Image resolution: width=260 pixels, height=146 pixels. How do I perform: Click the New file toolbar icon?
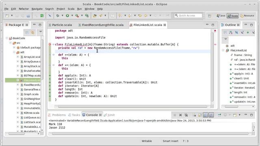7,16
